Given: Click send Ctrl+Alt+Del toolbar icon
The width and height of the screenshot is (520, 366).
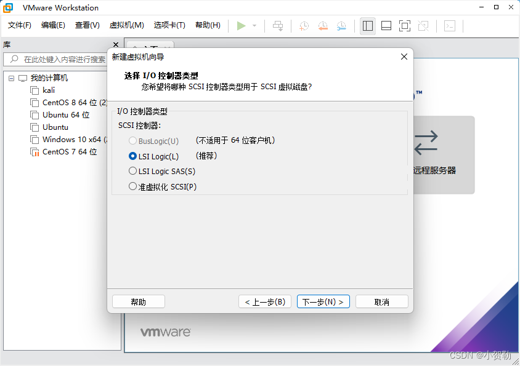Looking at the screenshot, I should 278,26.
